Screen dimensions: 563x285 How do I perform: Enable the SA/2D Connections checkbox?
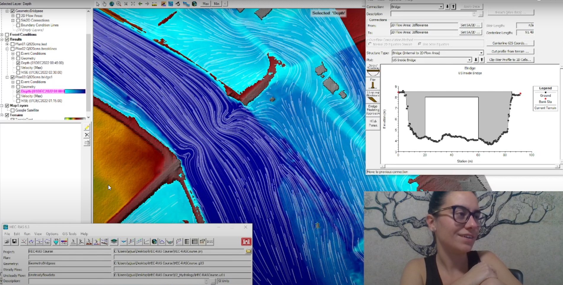(x=18, y=20)
